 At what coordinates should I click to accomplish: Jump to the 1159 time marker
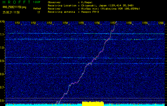(x=145, y=23)
